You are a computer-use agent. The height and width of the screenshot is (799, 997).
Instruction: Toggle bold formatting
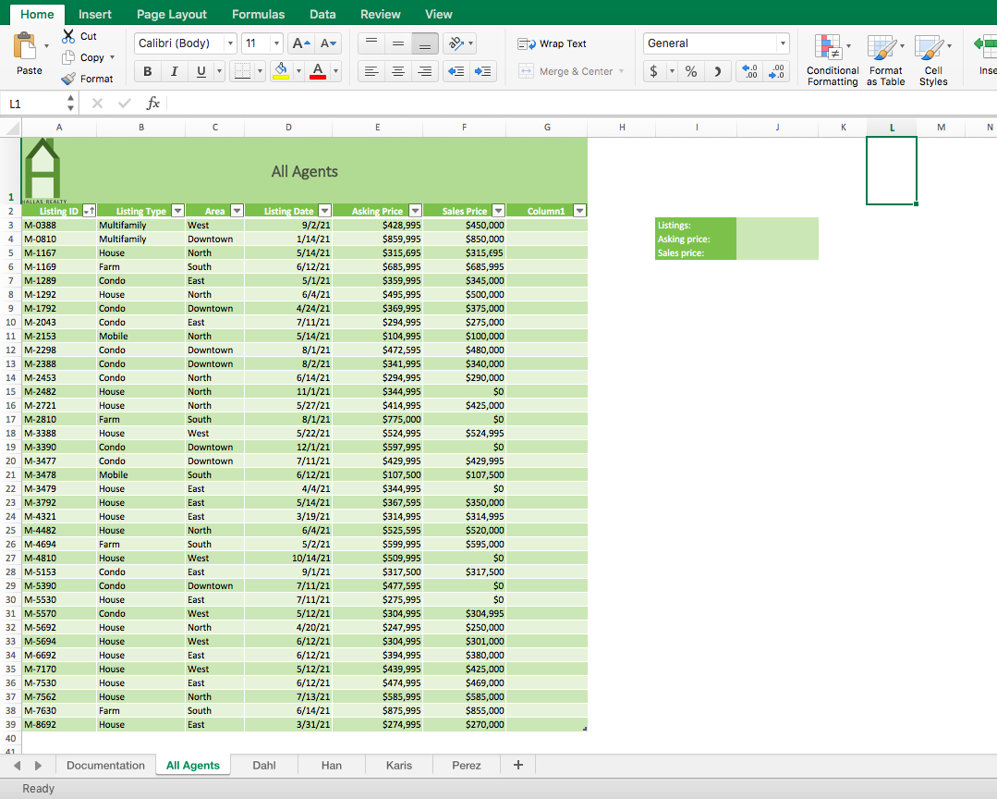pos(147,71)
